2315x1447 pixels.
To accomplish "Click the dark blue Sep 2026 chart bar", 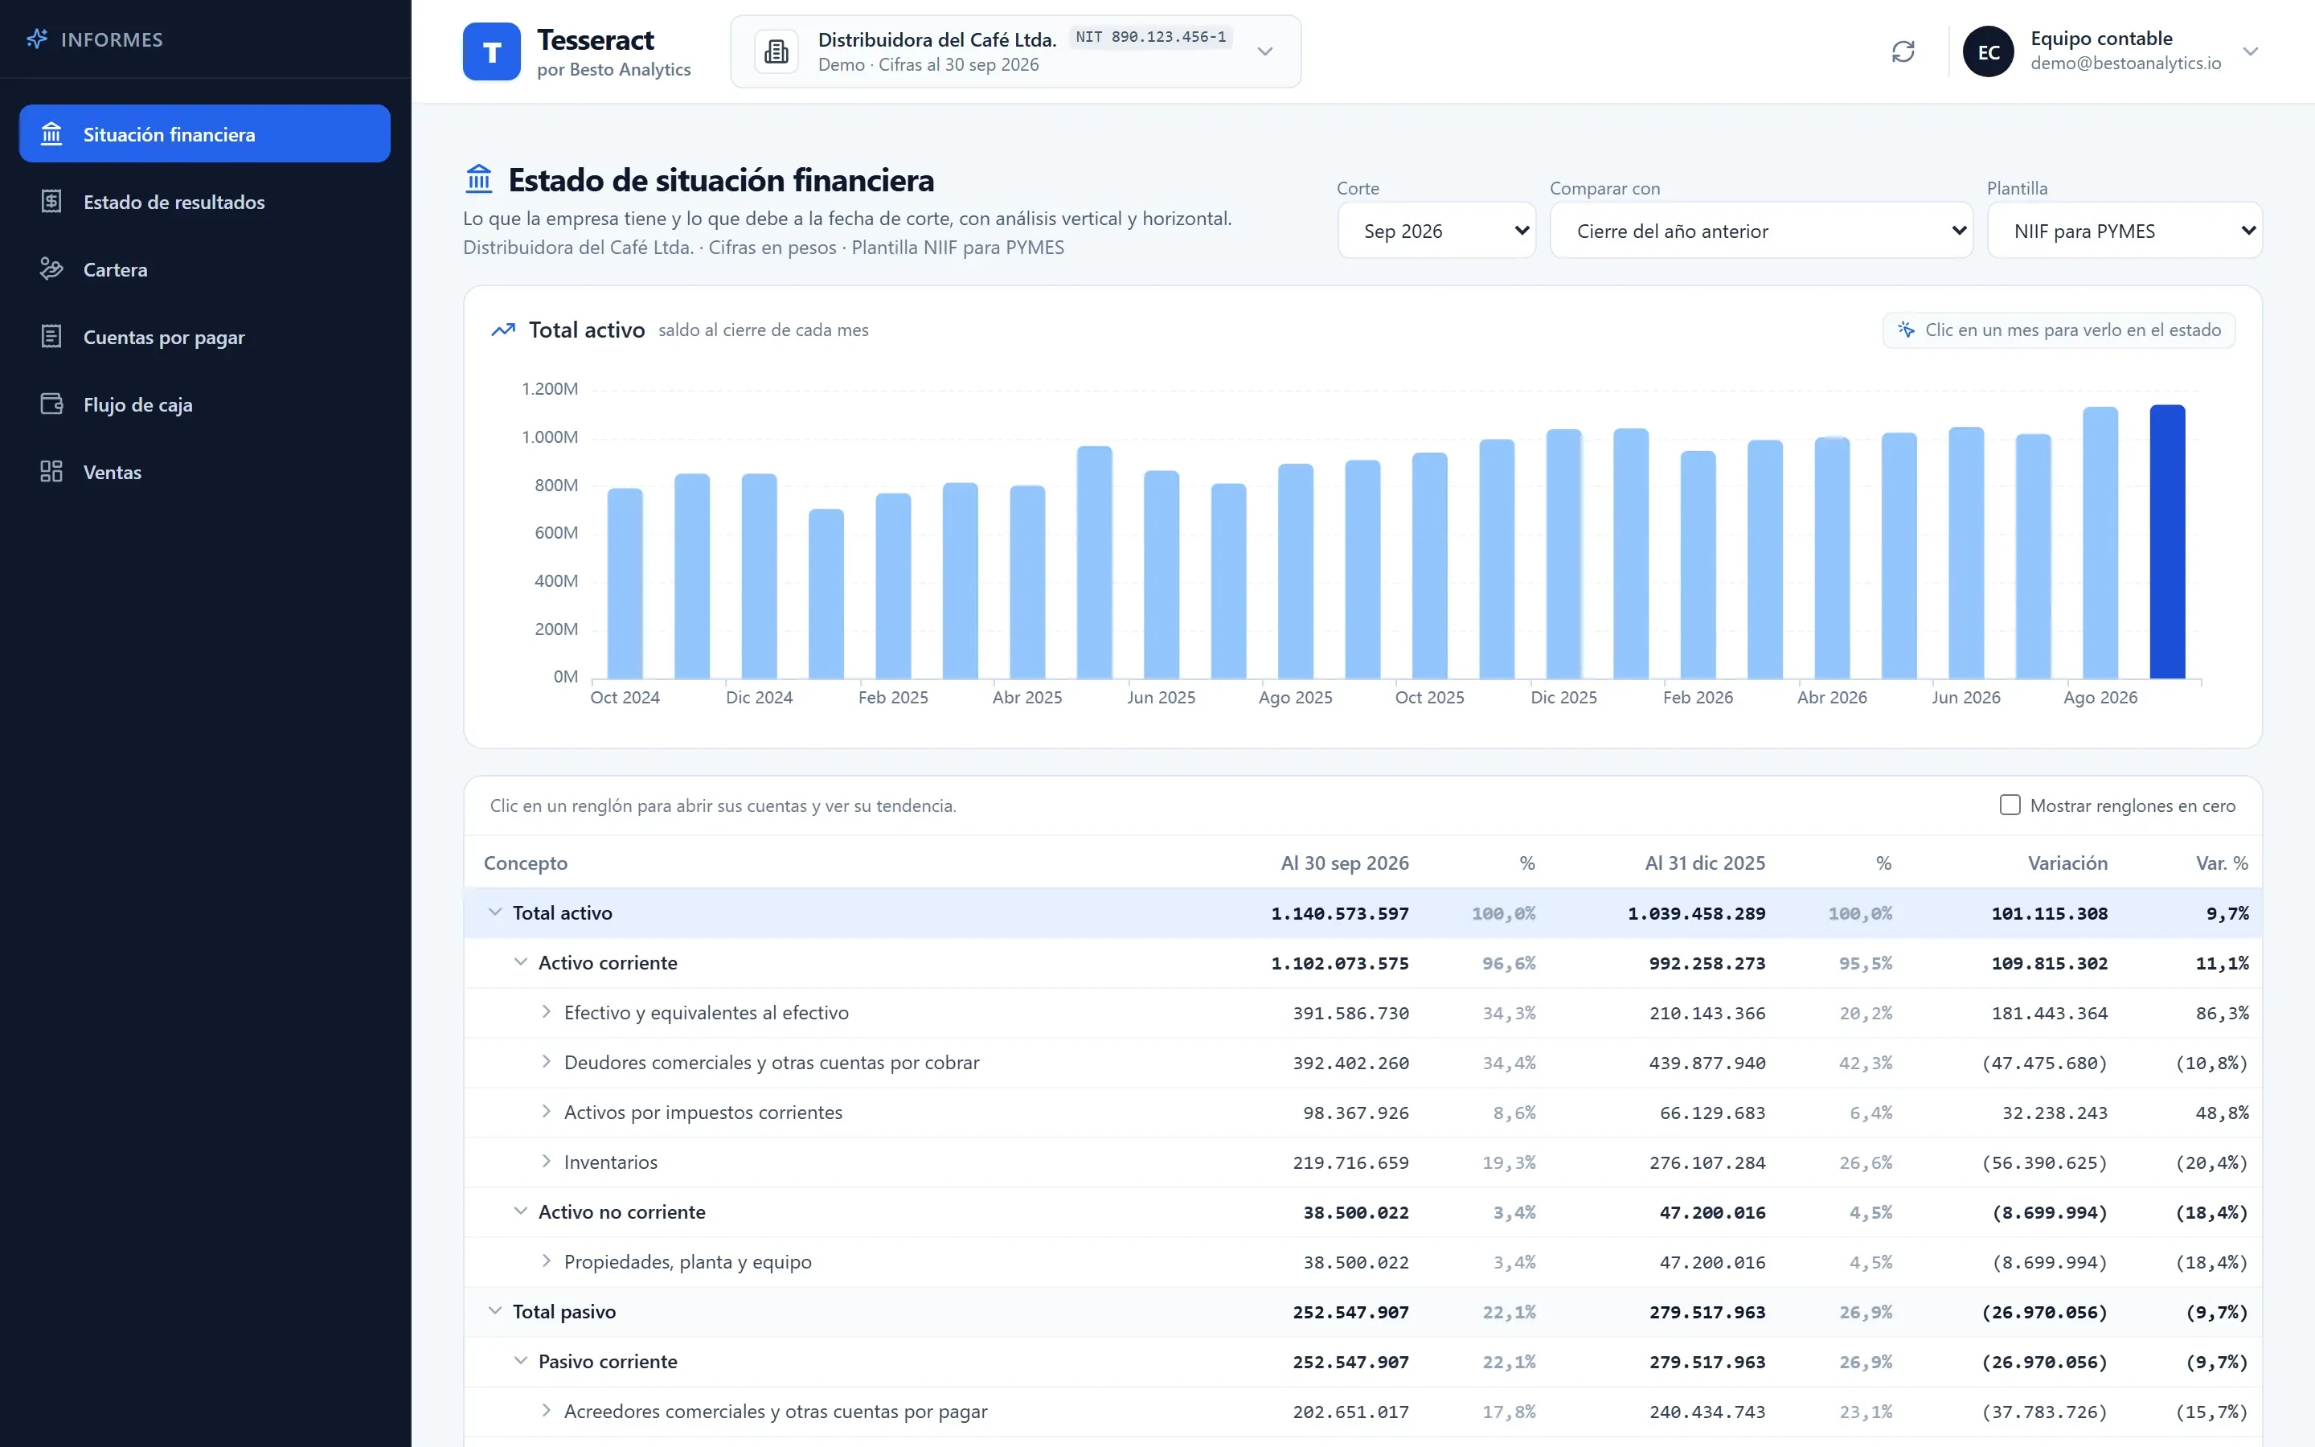I will [2167, 542].
